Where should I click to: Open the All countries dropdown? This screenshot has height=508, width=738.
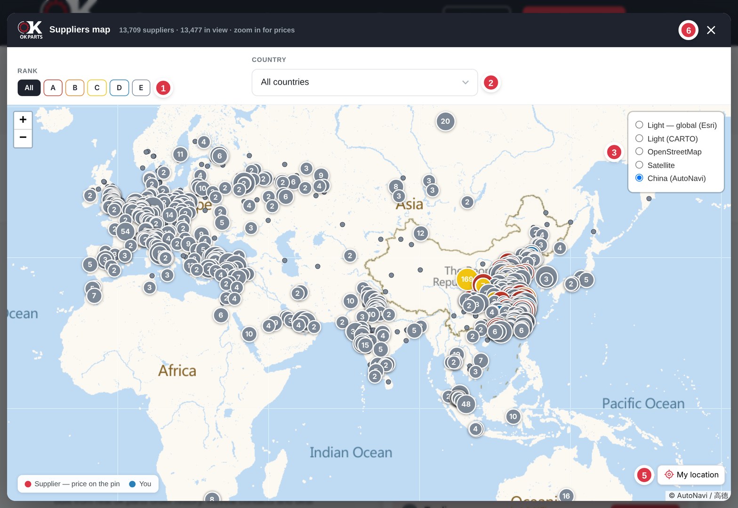tap(365, 82)
